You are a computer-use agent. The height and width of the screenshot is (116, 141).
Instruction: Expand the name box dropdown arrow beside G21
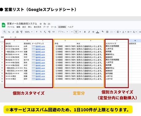pyautogui.click(x=11, y=37)
